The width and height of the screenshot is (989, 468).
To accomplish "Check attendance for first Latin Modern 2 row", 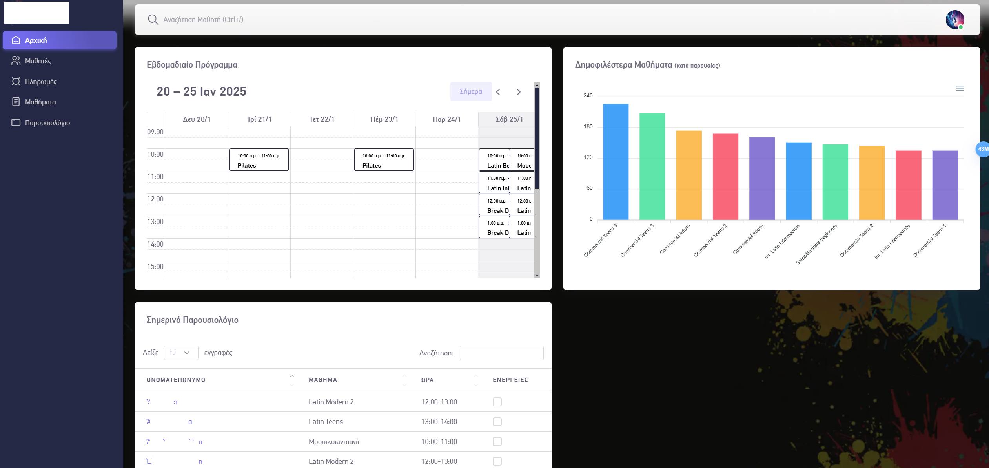I will pyautogui.click(x=497, y=402).
